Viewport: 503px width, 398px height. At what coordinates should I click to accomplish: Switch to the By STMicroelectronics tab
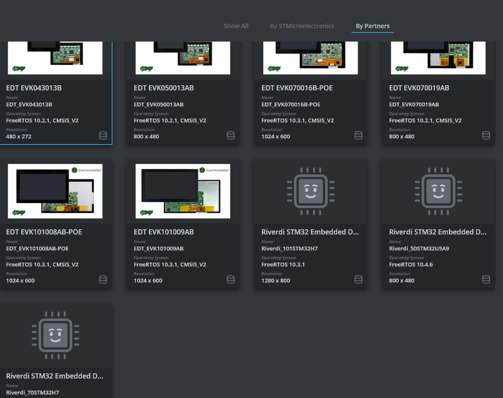[x=302, y=26]
